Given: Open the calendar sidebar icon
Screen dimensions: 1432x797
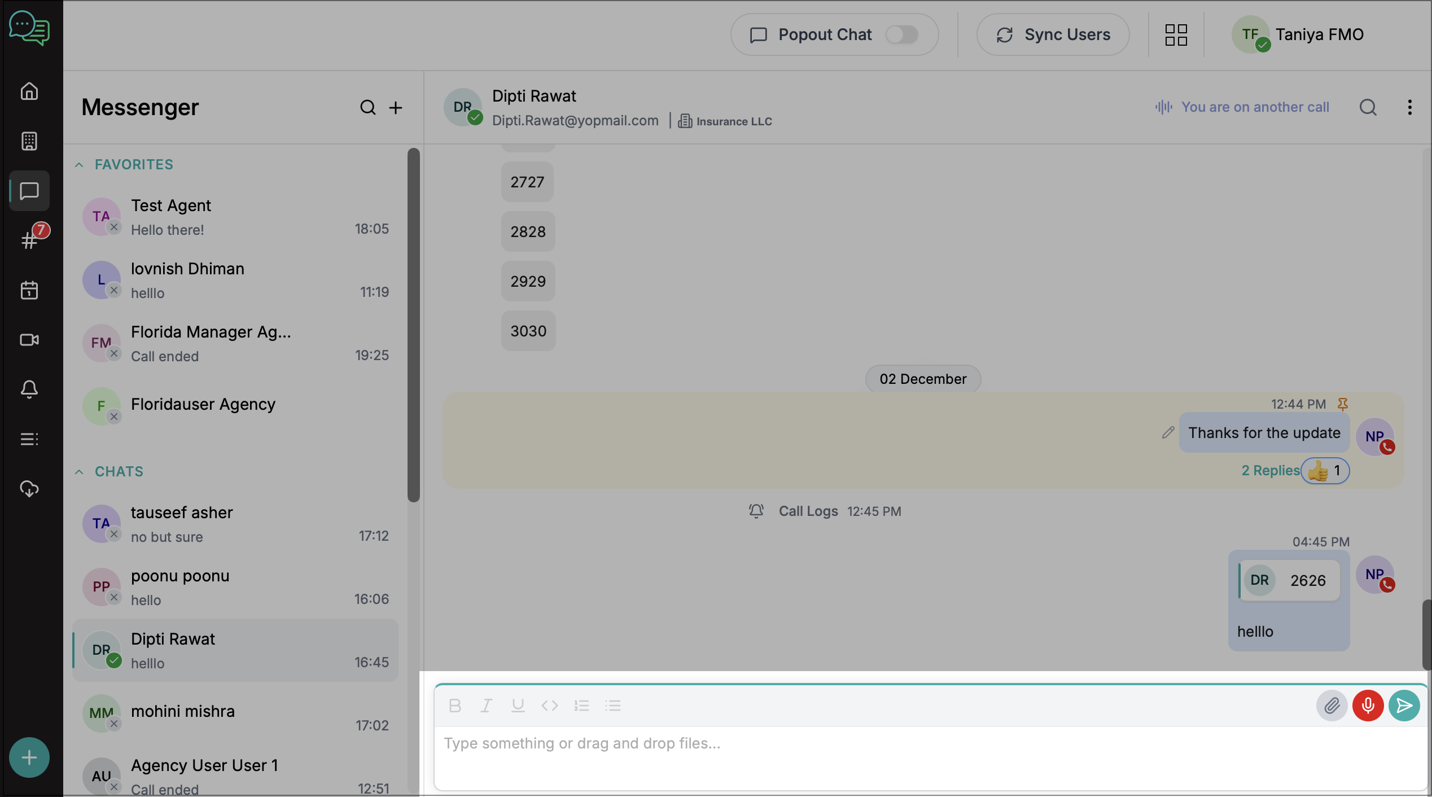Looking at the screenshot, I should tap(29, 290).
